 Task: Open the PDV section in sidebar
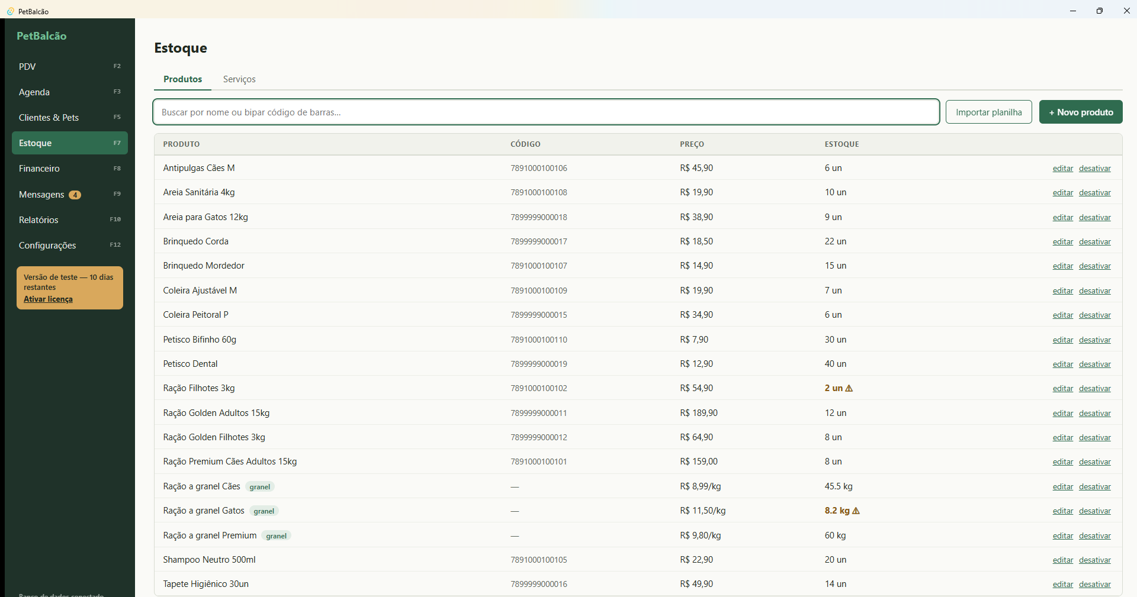tap(70, 66)
